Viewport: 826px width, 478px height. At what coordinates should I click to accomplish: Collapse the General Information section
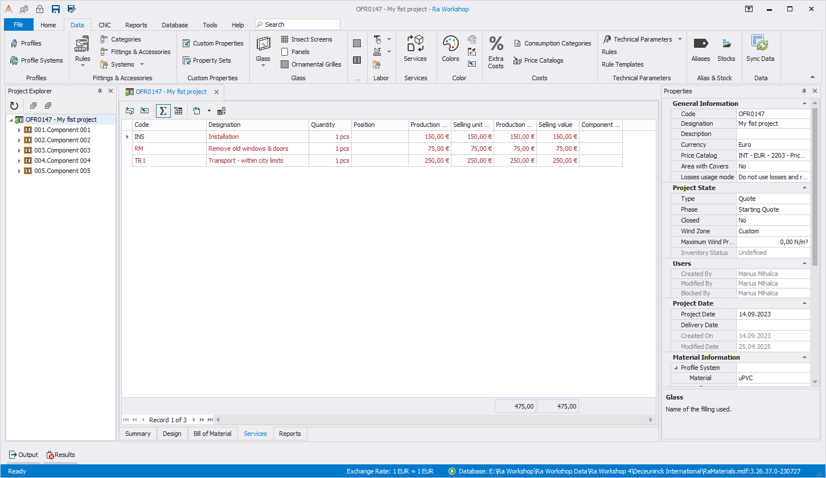tap(804, 104)
